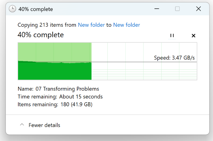Click the large "40% complete" heading

41,35
